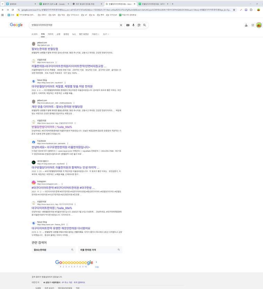Switch to 짧은 동영상 tab
The image size is (263, 289).
tap(84, 34)
